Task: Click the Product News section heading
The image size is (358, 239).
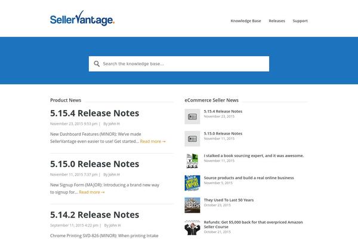Action: (x=66, y=100)
